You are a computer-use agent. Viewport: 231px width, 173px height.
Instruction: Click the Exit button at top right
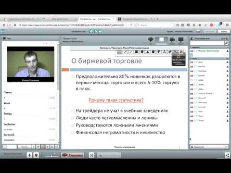point(224,32)
